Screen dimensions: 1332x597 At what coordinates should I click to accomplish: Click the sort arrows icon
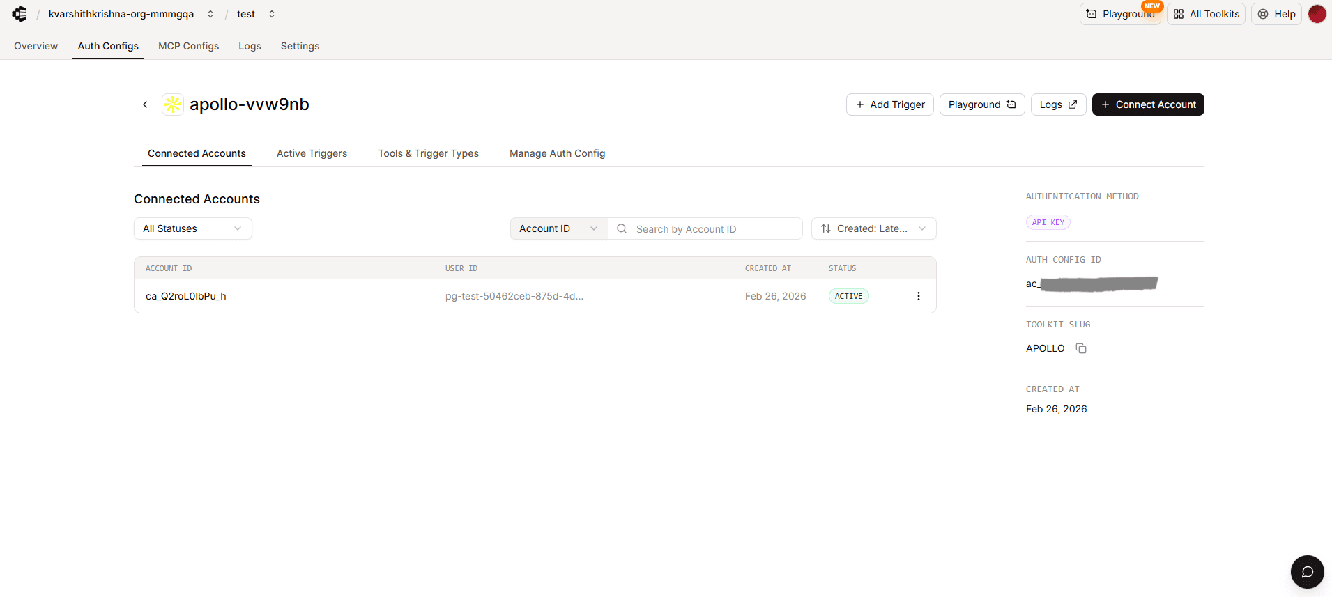(x=826, y=228)
